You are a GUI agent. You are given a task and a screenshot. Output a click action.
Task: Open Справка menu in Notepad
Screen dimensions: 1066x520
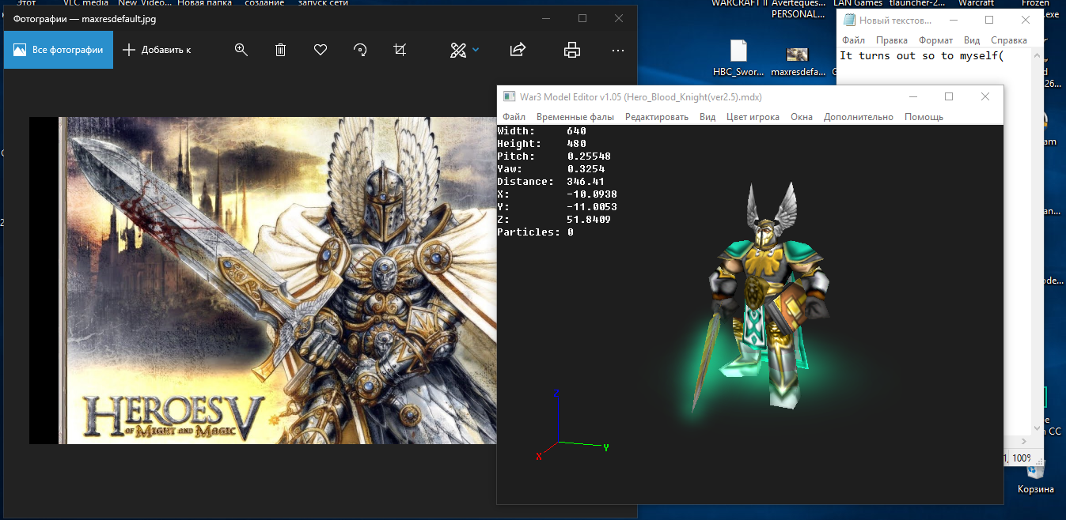point(1009,40)
